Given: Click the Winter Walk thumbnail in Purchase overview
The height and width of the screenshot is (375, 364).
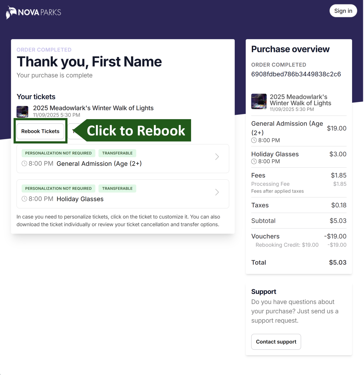Looking at the screenshot, I should (259, 101).
